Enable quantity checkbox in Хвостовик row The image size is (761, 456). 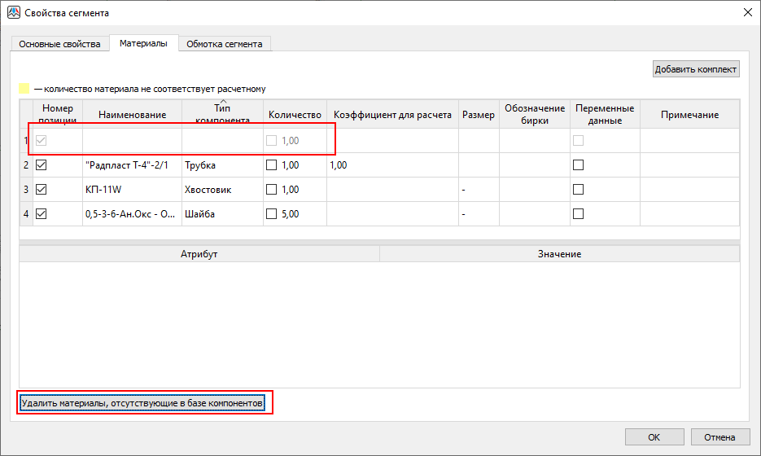[x=272, y=190]
